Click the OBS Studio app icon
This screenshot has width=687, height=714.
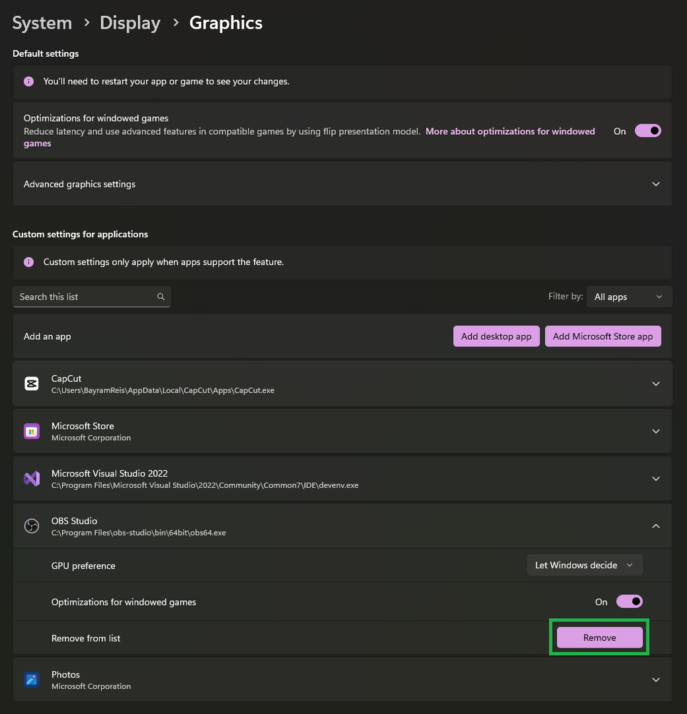tap(32, 526)
